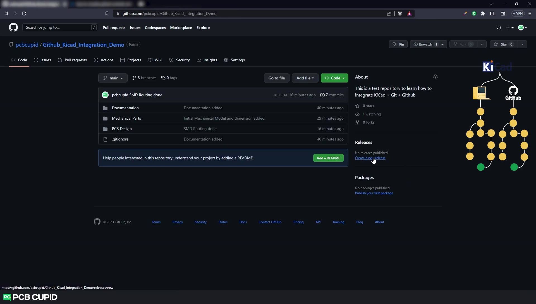Click the pencil extension icon
The width and height of the screenshot is (536, 304).
pos(465,13)
